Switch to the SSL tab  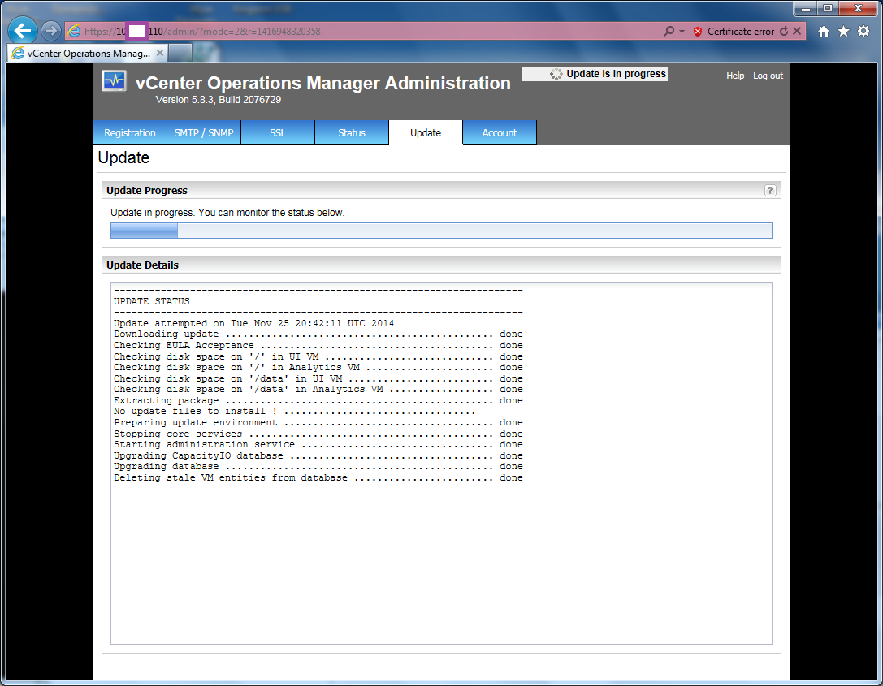click(x=278, y=133)
